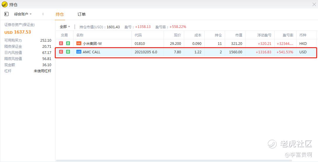Switch to the 订单 tab

point(82,14)
